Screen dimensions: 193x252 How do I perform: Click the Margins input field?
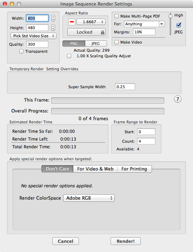click(x=144, y=32)
